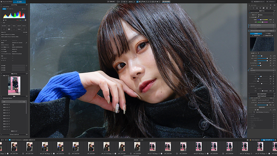
Task: Show only the L luminance channel in histogram
Action: coord(13,9)
